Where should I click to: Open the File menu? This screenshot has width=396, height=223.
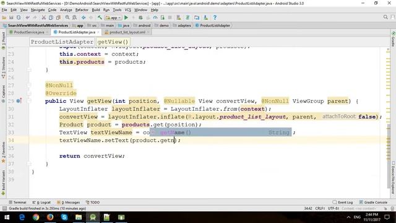tap(4, 10)
